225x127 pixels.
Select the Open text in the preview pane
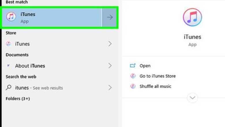(x=145, y=66)
